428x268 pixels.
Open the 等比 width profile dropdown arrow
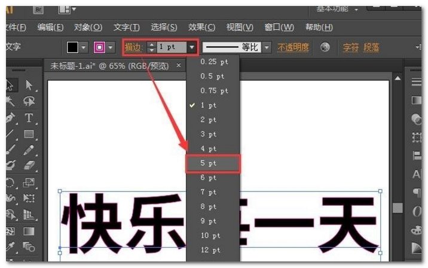(x=267, y=47)
